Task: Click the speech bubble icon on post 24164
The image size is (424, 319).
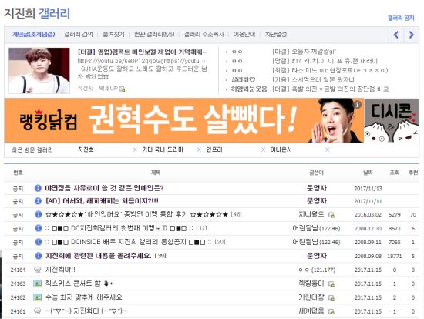Action: [x=37, y=269]
